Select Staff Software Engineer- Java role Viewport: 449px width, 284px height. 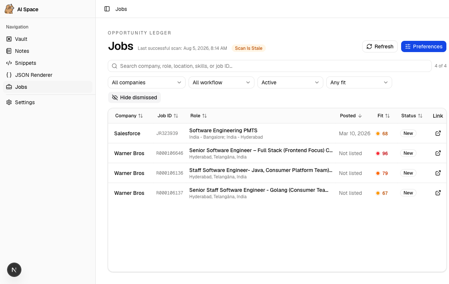[261, 170]
